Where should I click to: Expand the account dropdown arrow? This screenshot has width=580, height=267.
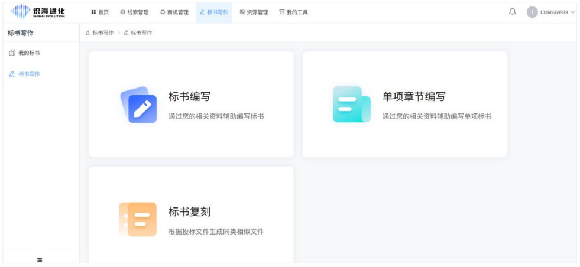[573, 12]
